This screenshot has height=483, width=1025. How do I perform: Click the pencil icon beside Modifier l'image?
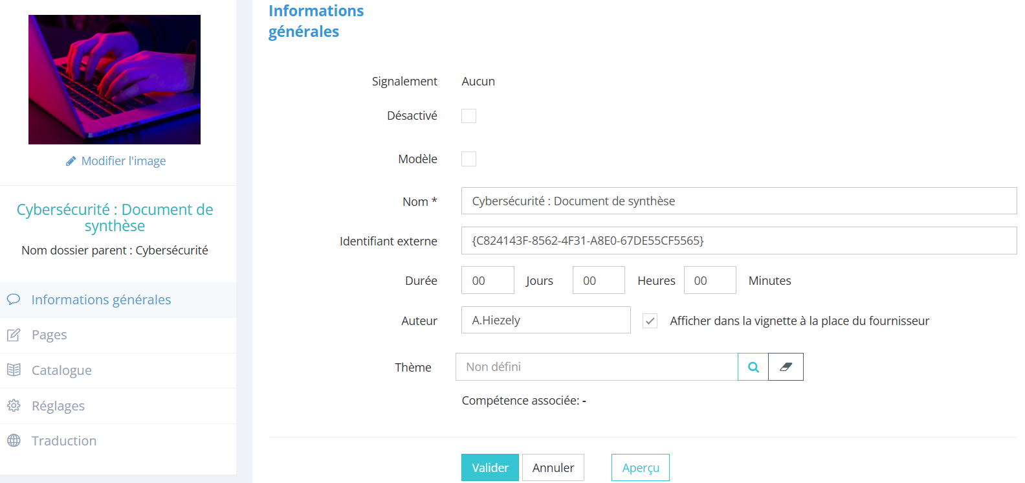point(71,161)
